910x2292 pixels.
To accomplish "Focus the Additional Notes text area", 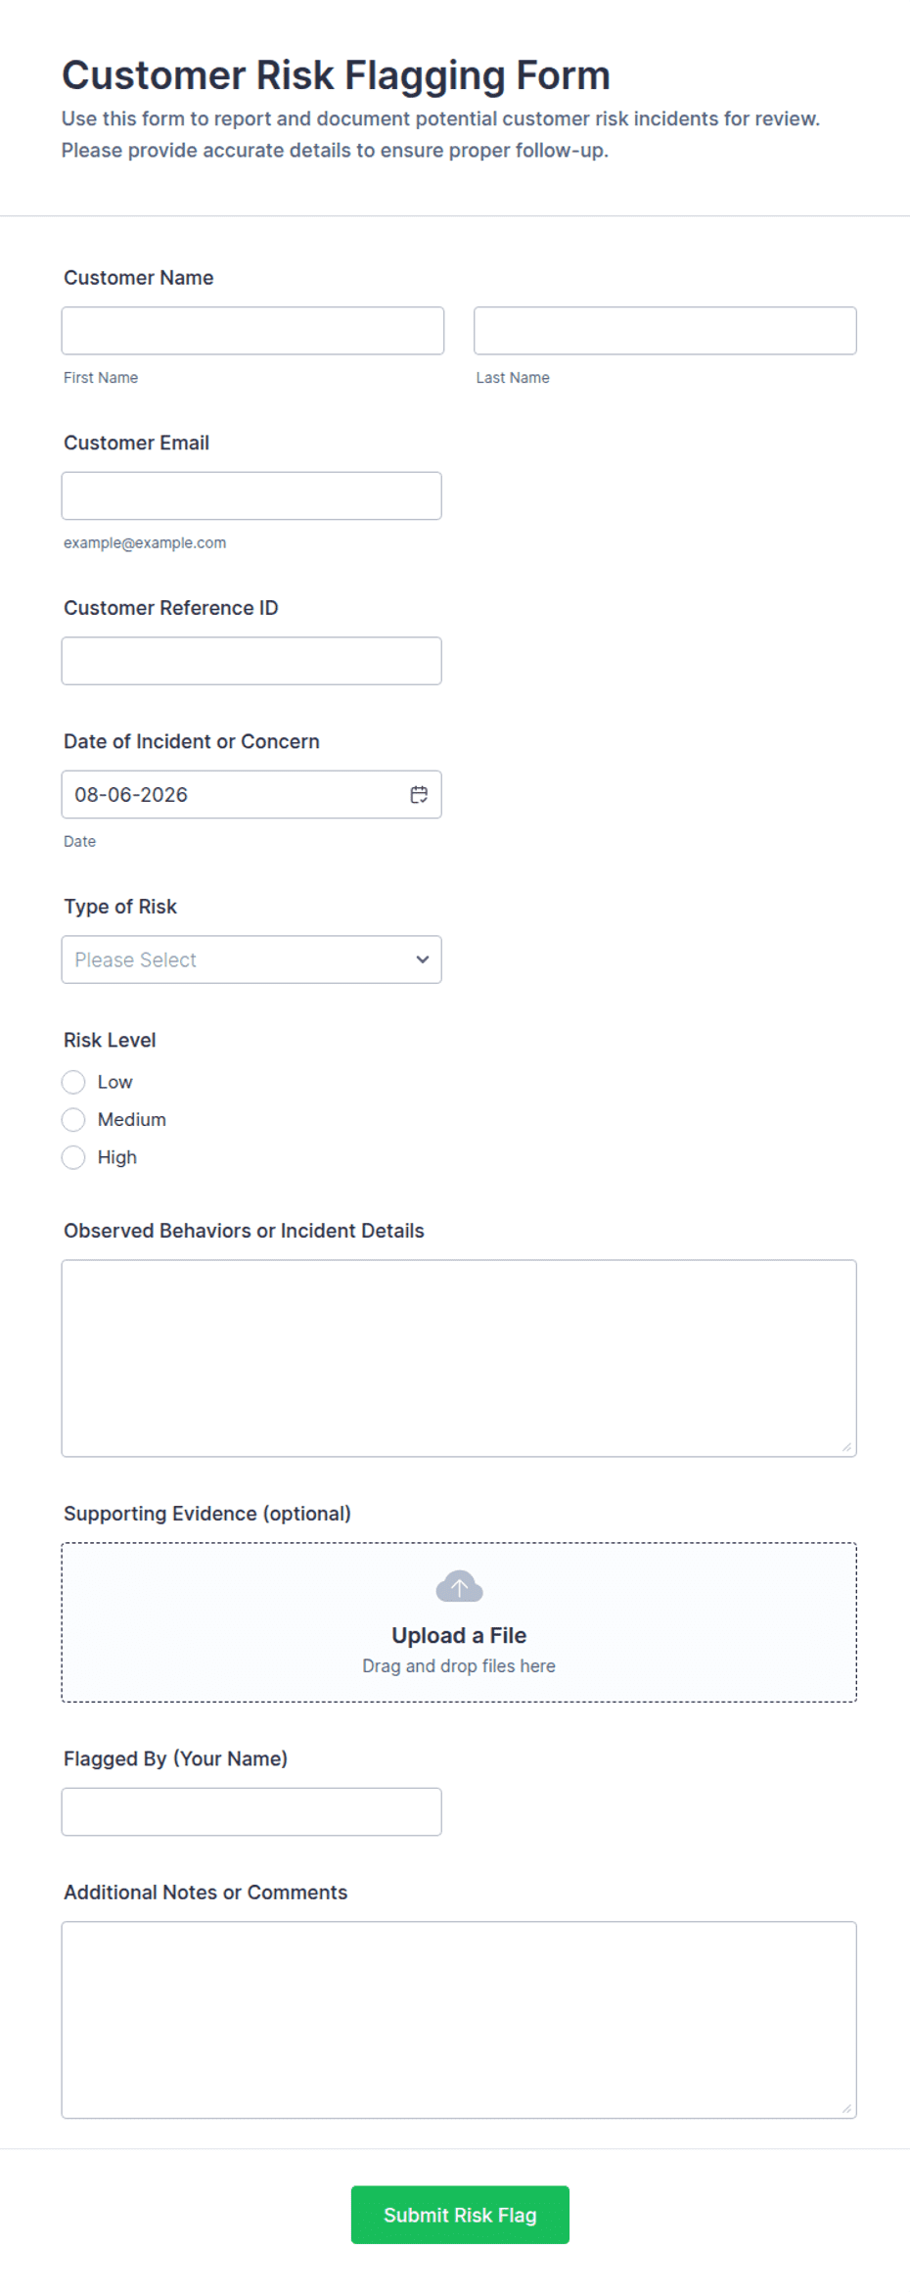I will [459, 2020].
